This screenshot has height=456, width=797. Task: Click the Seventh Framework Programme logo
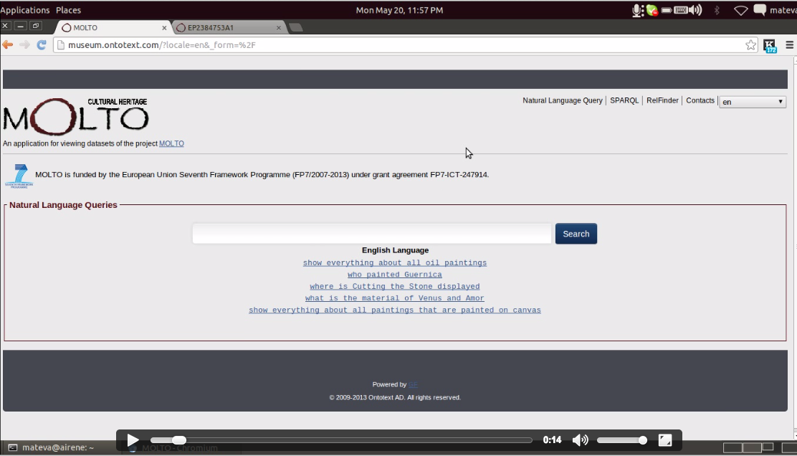click(19, 176)
